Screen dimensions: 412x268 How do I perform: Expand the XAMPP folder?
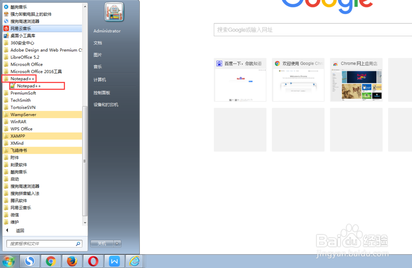[x=42, y=136]
